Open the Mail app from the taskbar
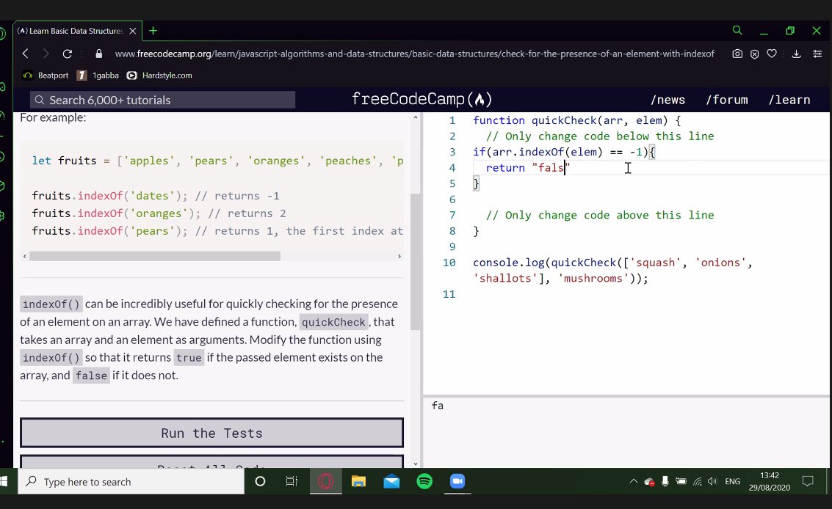Screen dimensions: 832x509 click(391, 481)
